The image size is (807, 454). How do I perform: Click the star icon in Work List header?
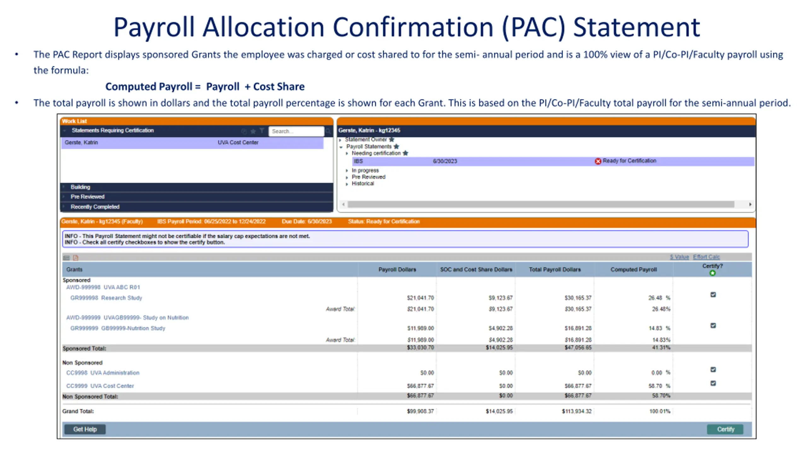coord(253,131)
